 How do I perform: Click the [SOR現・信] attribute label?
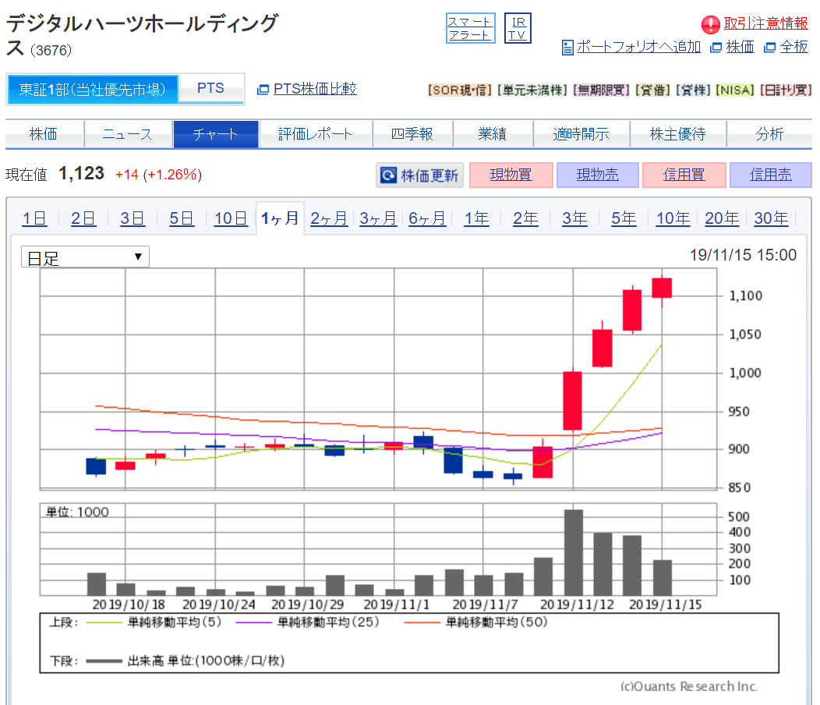(x=460, y=90)
